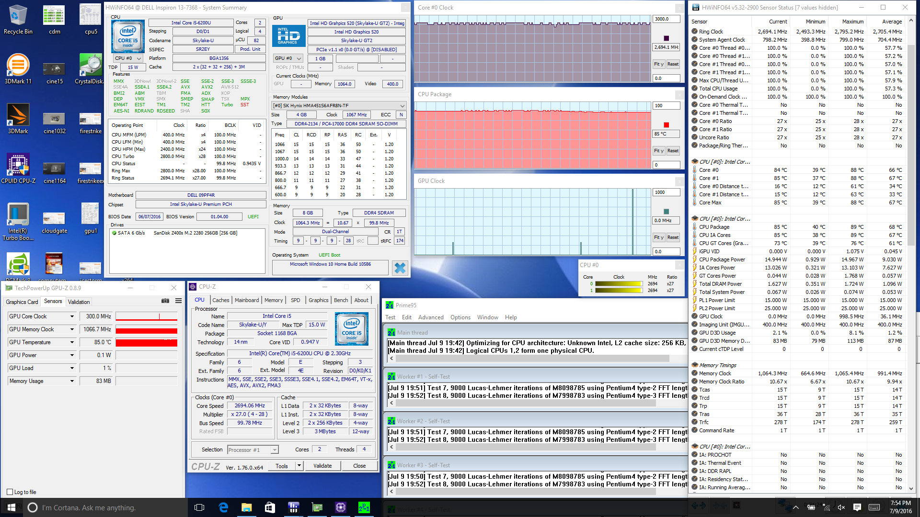Open the Test menu in Prime95
The width and height of the screenshot is (920, 517).
(x=391, y=317)
